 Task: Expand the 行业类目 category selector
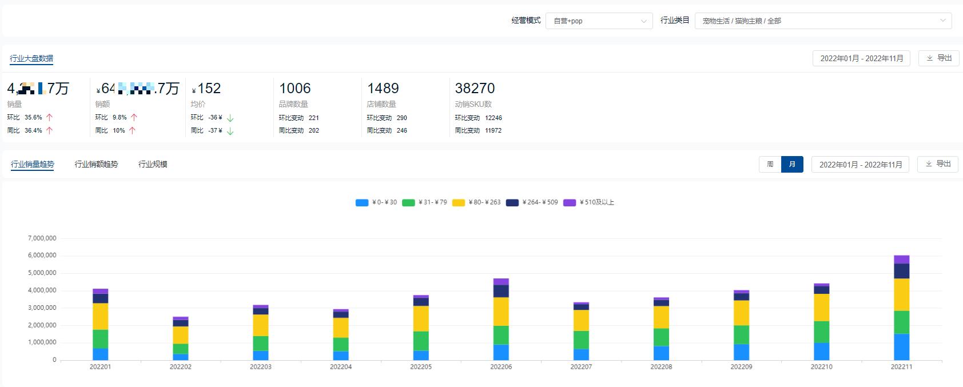823,21
